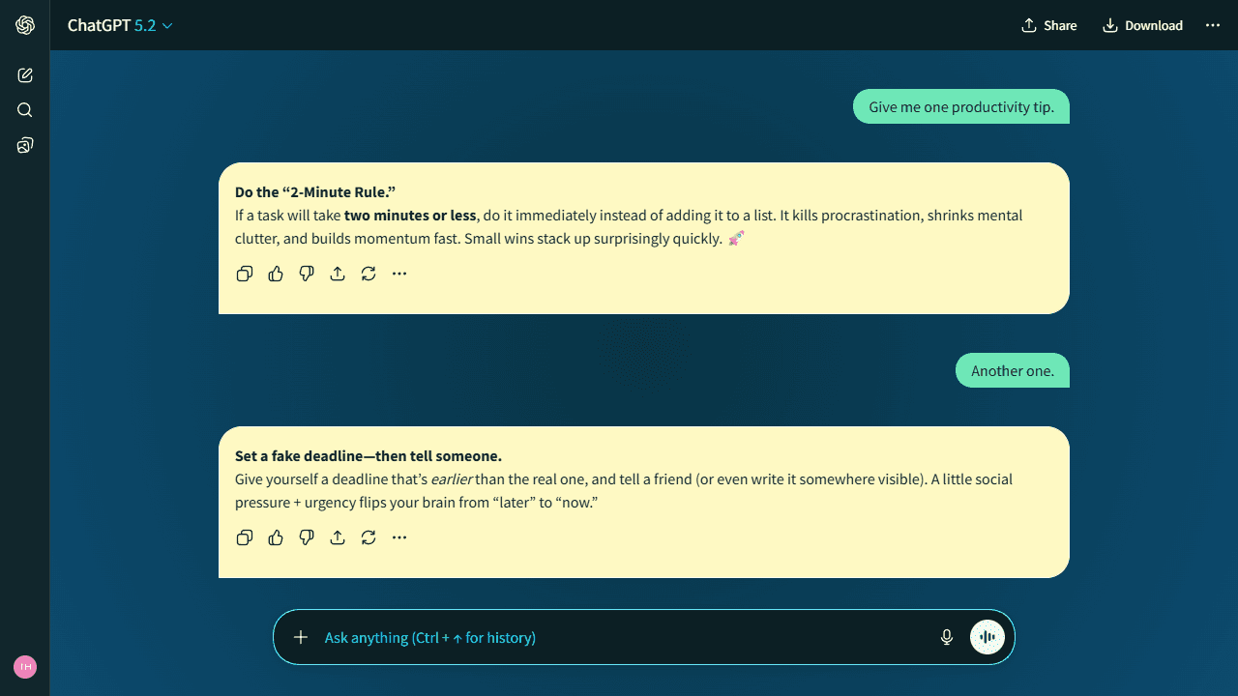
Task: Open the search chats icon
Action: [x=25, y=110]
